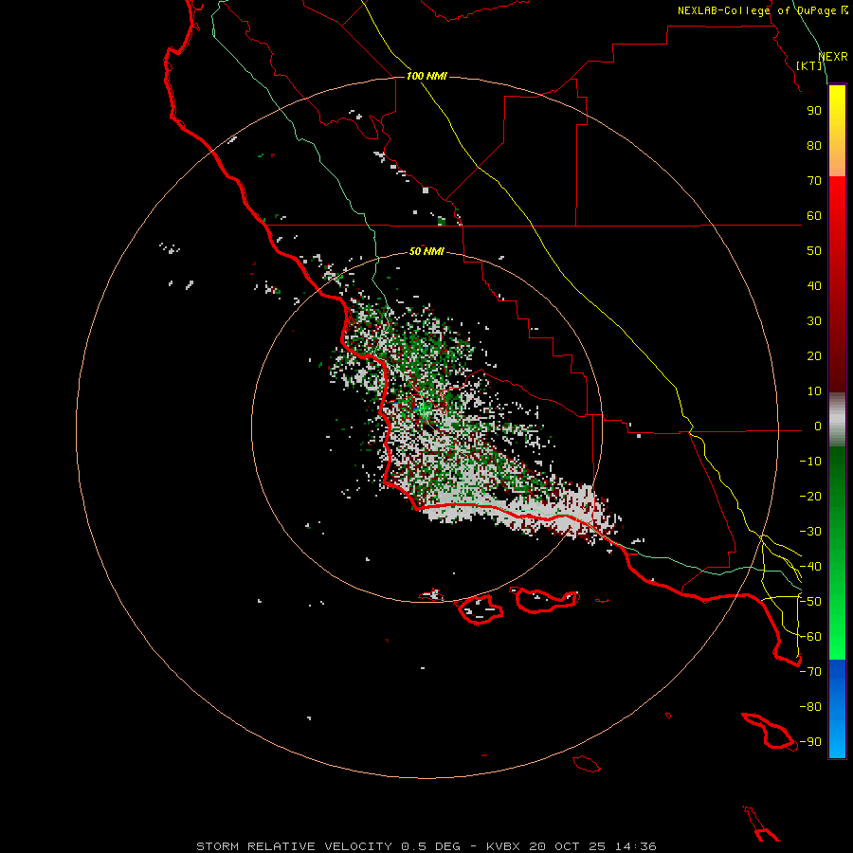
Task: Select the 50 NMI range ring label
Action: 426,251
